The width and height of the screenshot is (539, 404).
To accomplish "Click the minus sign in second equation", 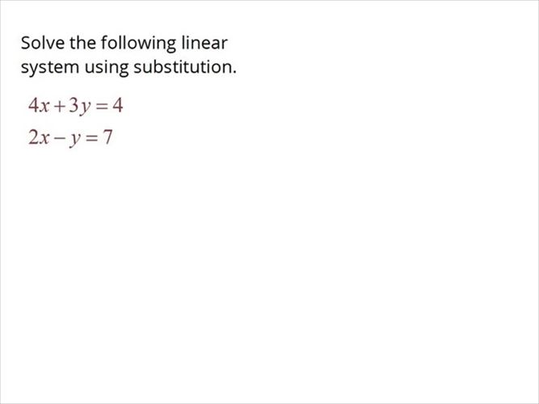I will coord(60,139).
